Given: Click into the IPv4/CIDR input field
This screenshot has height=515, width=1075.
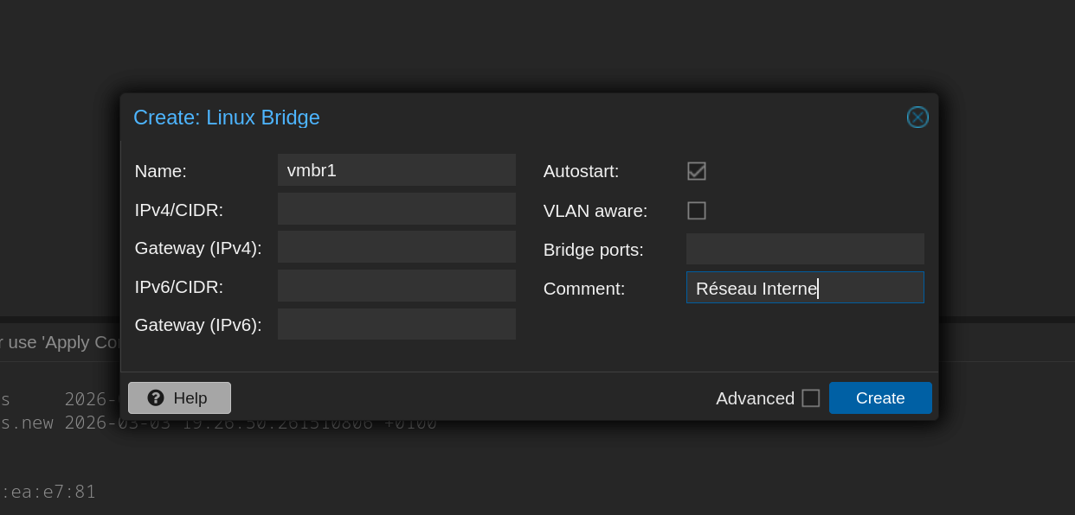Looking at the screenshot, I should pyautogui.click(x=396, y=209).
